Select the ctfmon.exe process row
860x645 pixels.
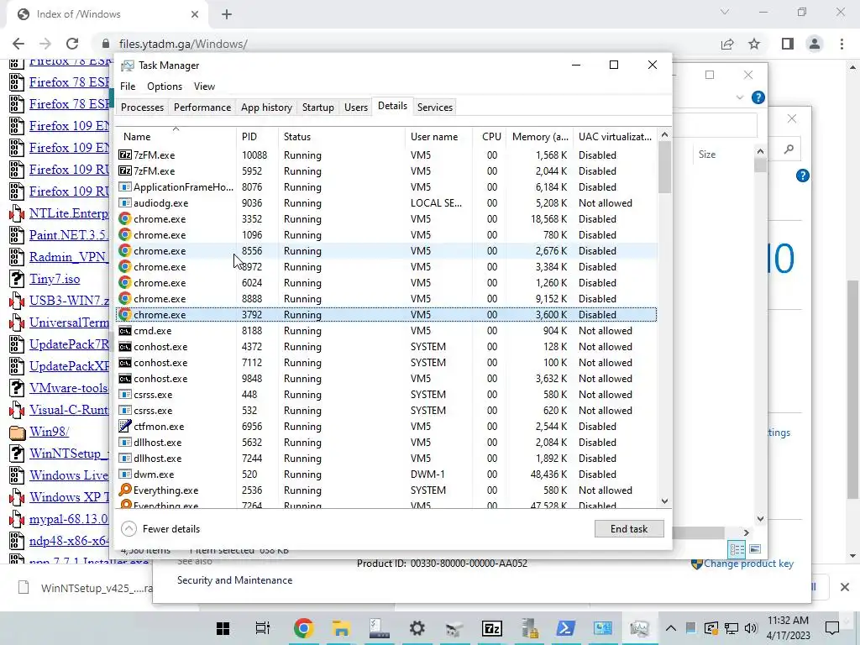click(x=386, y=427)
